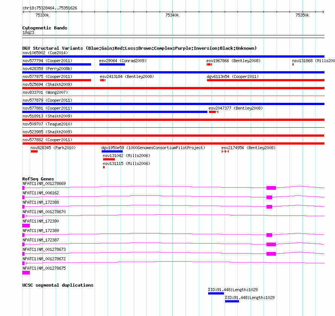Select the magenta block under NM_172390
The height and width of the screenshot is (316, 335).
coord(26,226)
